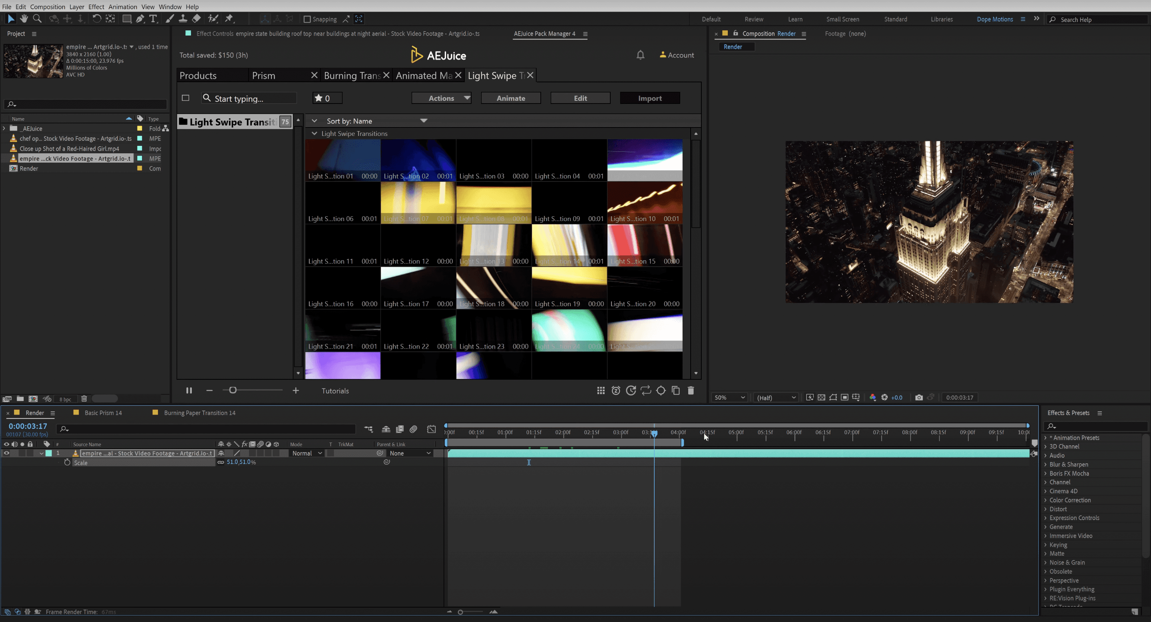Click the AEJuice trash delete icon
Viewport: 1151px width, 622px height.
691,391
